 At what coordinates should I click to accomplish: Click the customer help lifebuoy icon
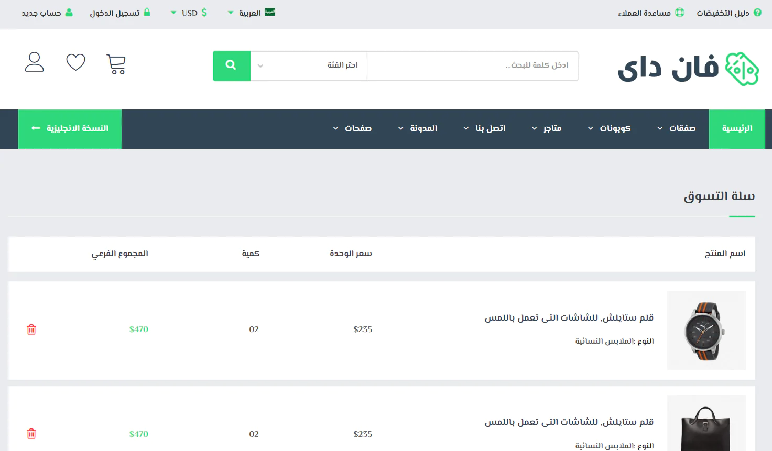pyautogui.click(x=680, y=13)
